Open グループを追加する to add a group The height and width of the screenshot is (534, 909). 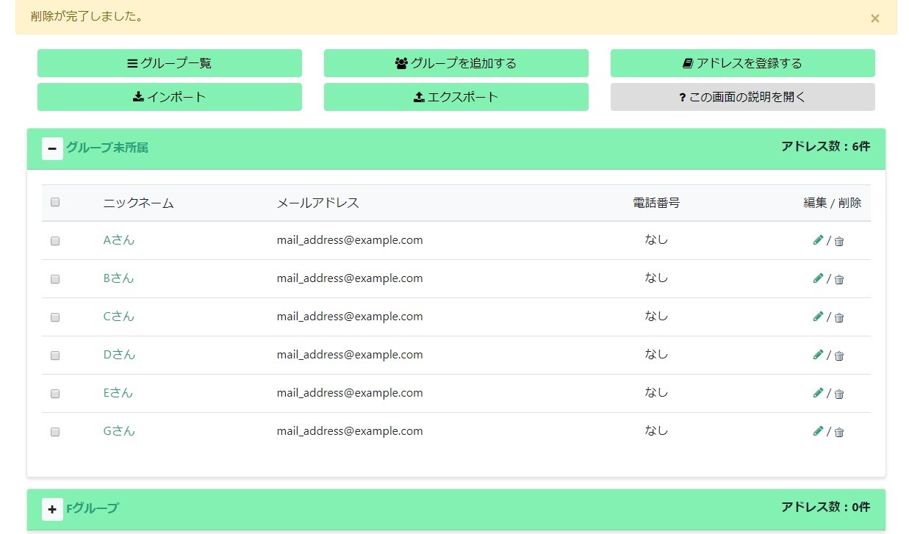point(456,63)
